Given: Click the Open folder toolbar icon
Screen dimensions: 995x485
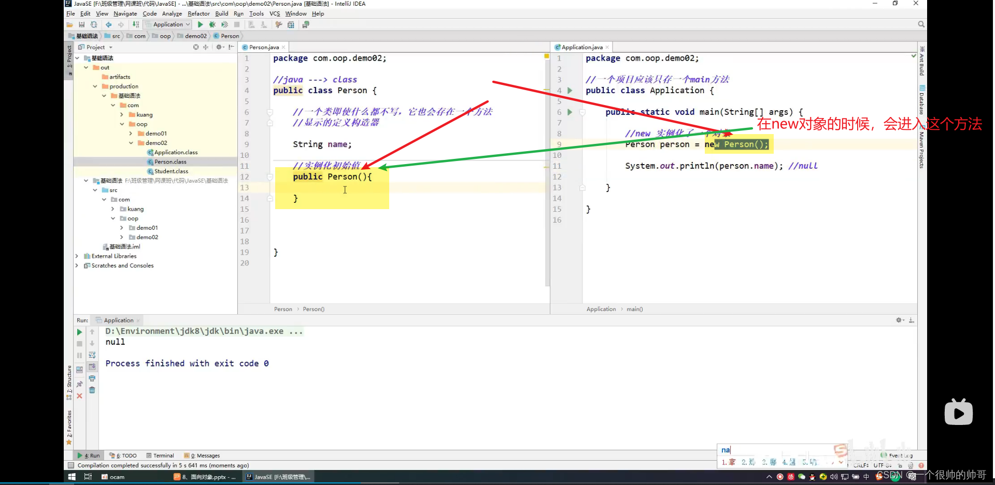Looking at the screenshot, I should pos(69,24).
